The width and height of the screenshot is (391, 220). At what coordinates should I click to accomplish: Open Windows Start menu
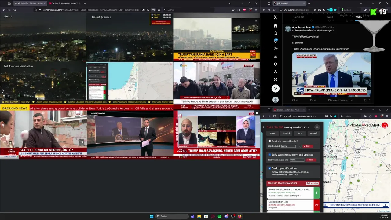tap(152, 216)
